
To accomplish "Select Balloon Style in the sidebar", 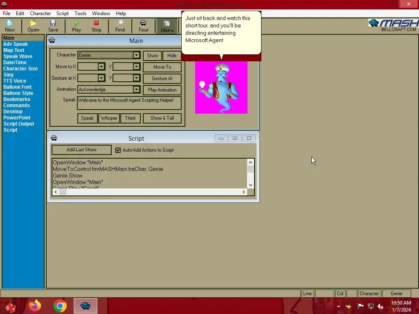I will coord(18,93).
